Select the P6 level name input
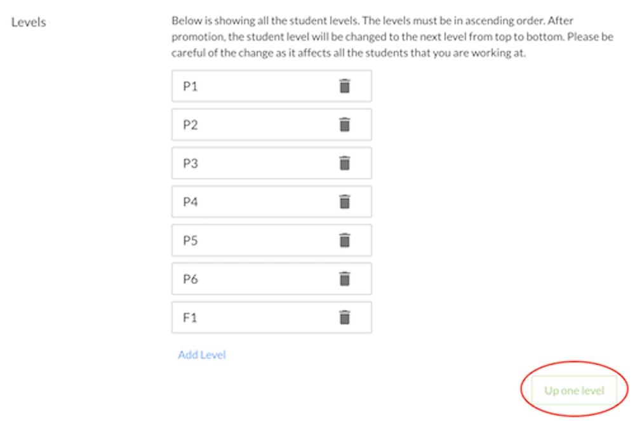This screenshot has width=635, height=421. click(x=271, y=279)
